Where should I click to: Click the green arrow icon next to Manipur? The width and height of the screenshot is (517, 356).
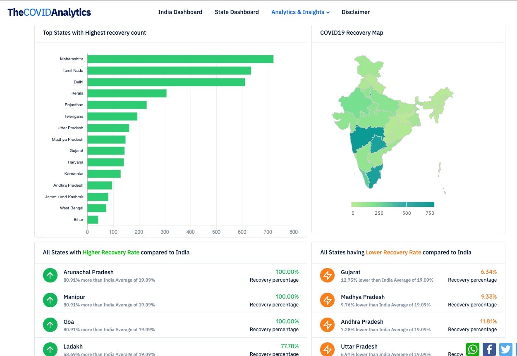click(50, 300)
